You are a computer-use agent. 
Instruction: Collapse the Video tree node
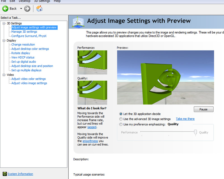click(x=4, y=75)
